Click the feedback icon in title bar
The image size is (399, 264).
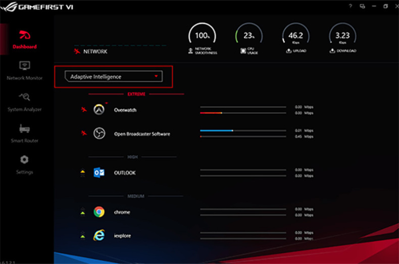tap(362, 6)
